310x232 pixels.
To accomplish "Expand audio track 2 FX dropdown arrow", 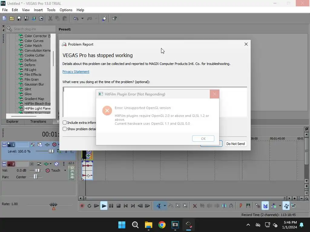I will coord(51,164).
